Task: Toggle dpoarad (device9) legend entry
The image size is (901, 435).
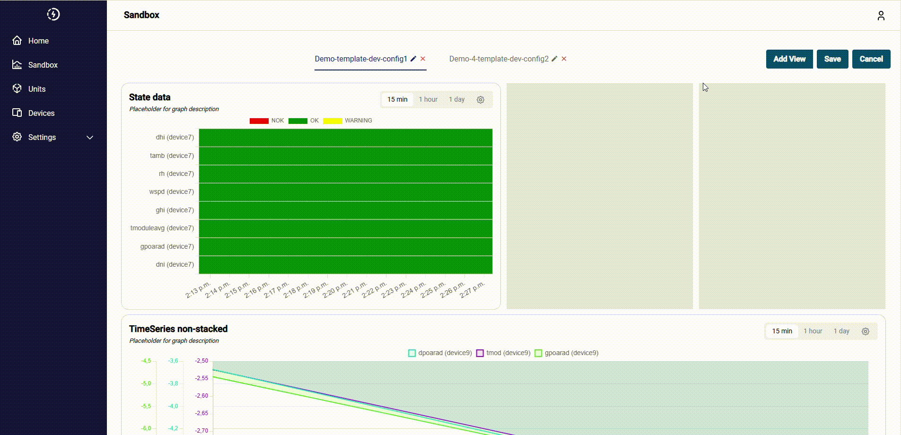Action: 440,353
